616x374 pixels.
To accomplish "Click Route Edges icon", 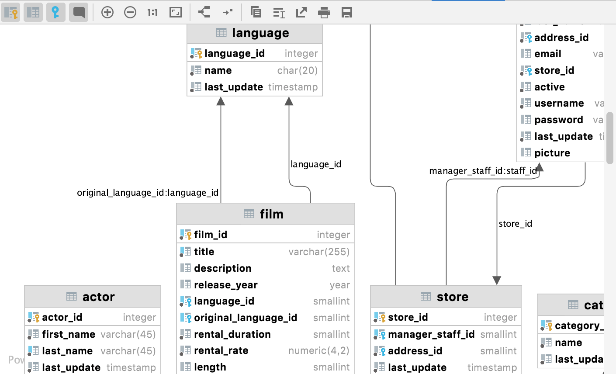I will click(x=227, y=12).
